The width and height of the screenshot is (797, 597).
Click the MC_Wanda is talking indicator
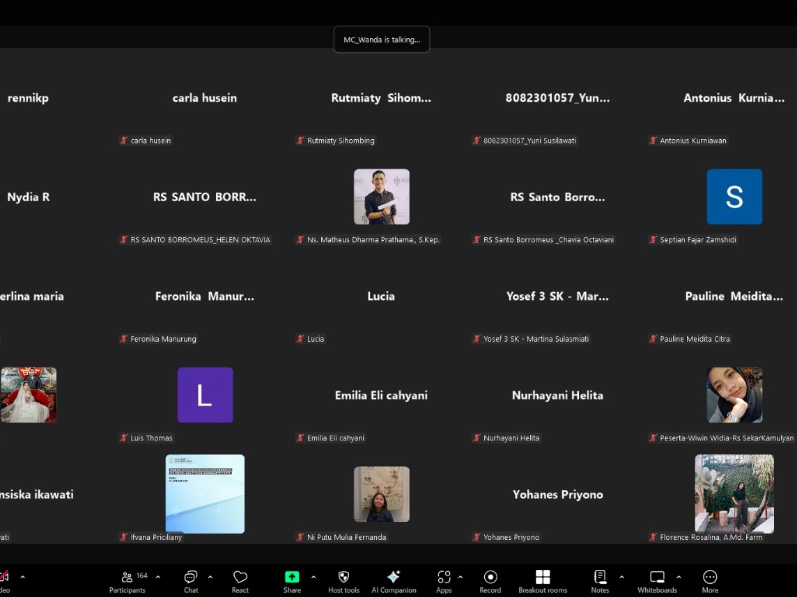point(382,40)
